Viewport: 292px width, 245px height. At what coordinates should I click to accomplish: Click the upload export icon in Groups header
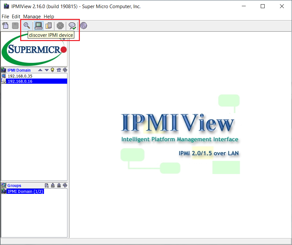(x=59, y=185)
